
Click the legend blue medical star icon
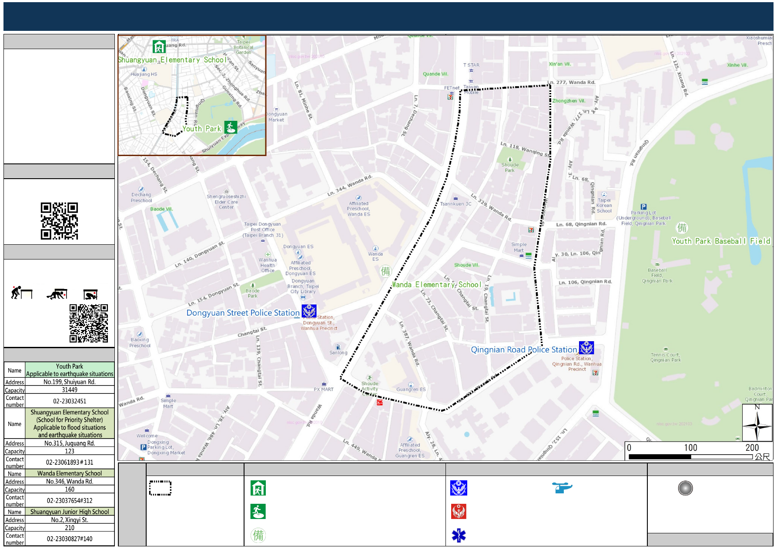pos(459,536)
